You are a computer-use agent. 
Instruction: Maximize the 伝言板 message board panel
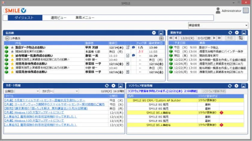[161, 32]
